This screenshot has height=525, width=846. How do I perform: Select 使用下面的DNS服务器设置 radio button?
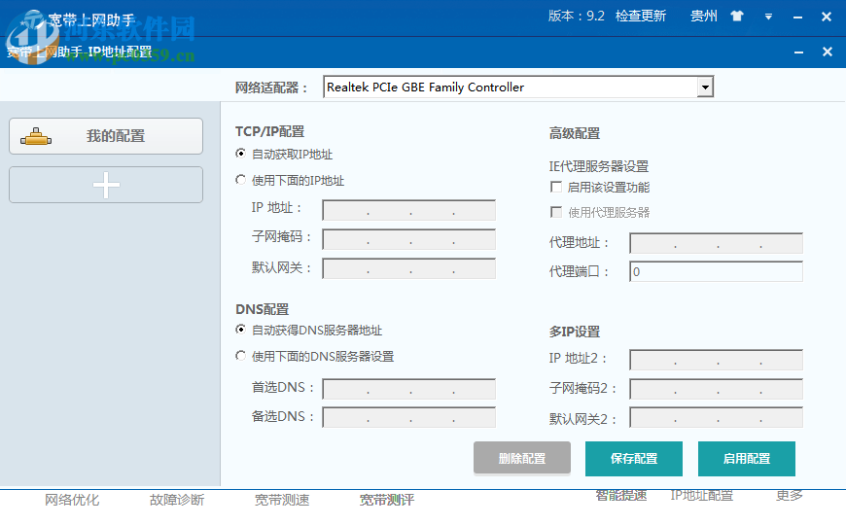coord(240,356)
